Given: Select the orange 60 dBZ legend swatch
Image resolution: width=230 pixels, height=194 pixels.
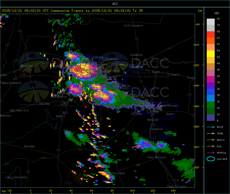Looking at the screenshot, I should tap(211, 41).
